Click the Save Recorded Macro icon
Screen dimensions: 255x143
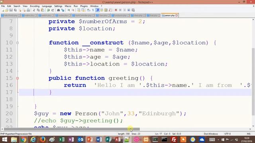click(133, 10)
